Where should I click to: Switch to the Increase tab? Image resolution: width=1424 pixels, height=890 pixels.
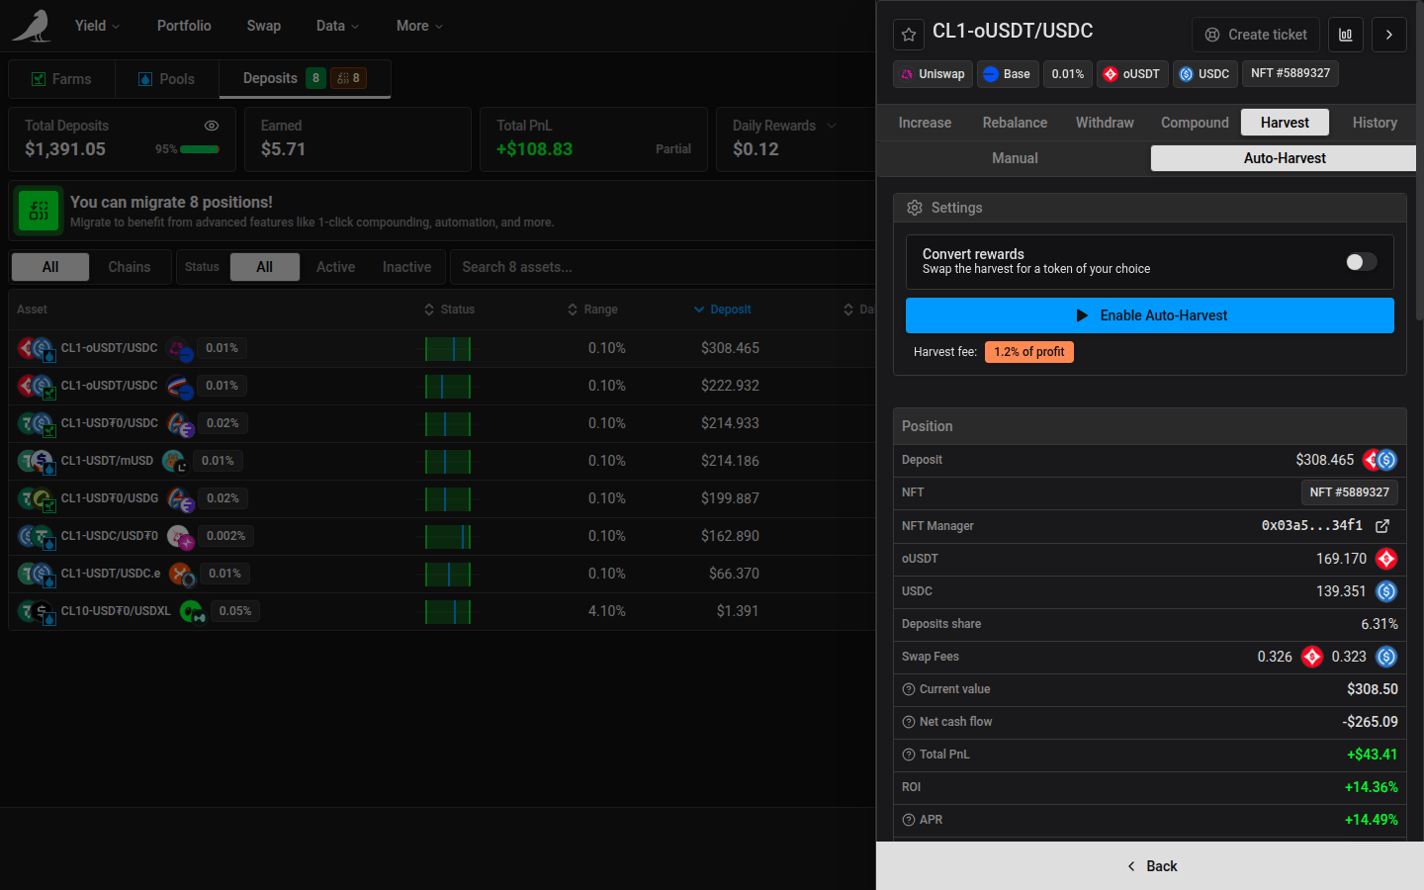click(925, 123)
